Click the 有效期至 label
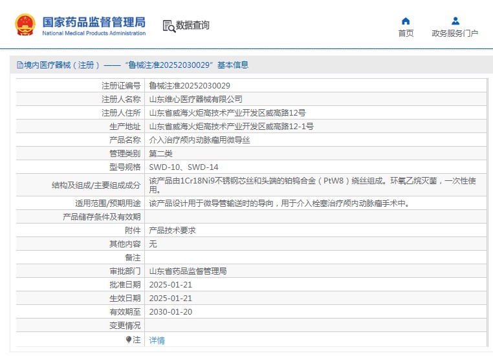The image size is (493, 356). [125, 311]
